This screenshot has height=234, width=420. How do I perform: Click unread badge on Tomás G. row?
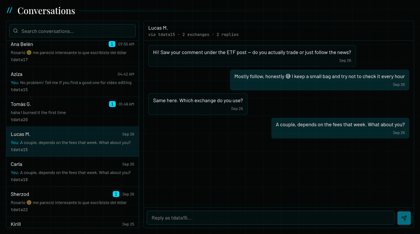(112, 104)
